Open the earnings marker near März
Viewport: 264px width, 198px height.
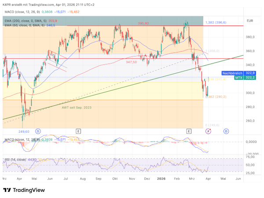pos(189,131)
